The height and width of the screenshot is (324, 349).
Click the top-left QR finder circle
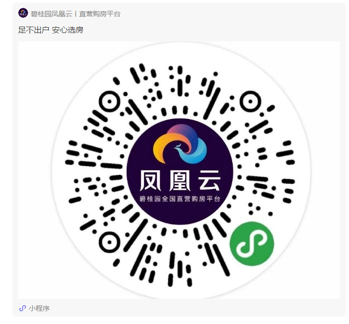[109, 102]
